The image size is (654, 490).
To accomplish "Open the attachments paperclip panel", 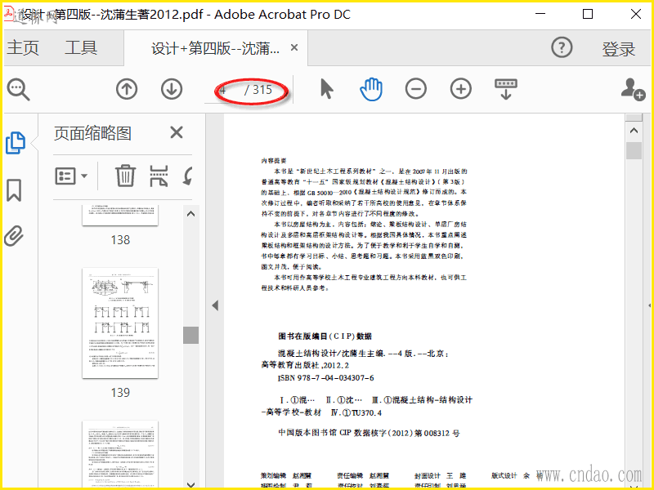I will [x=14, y=236].
